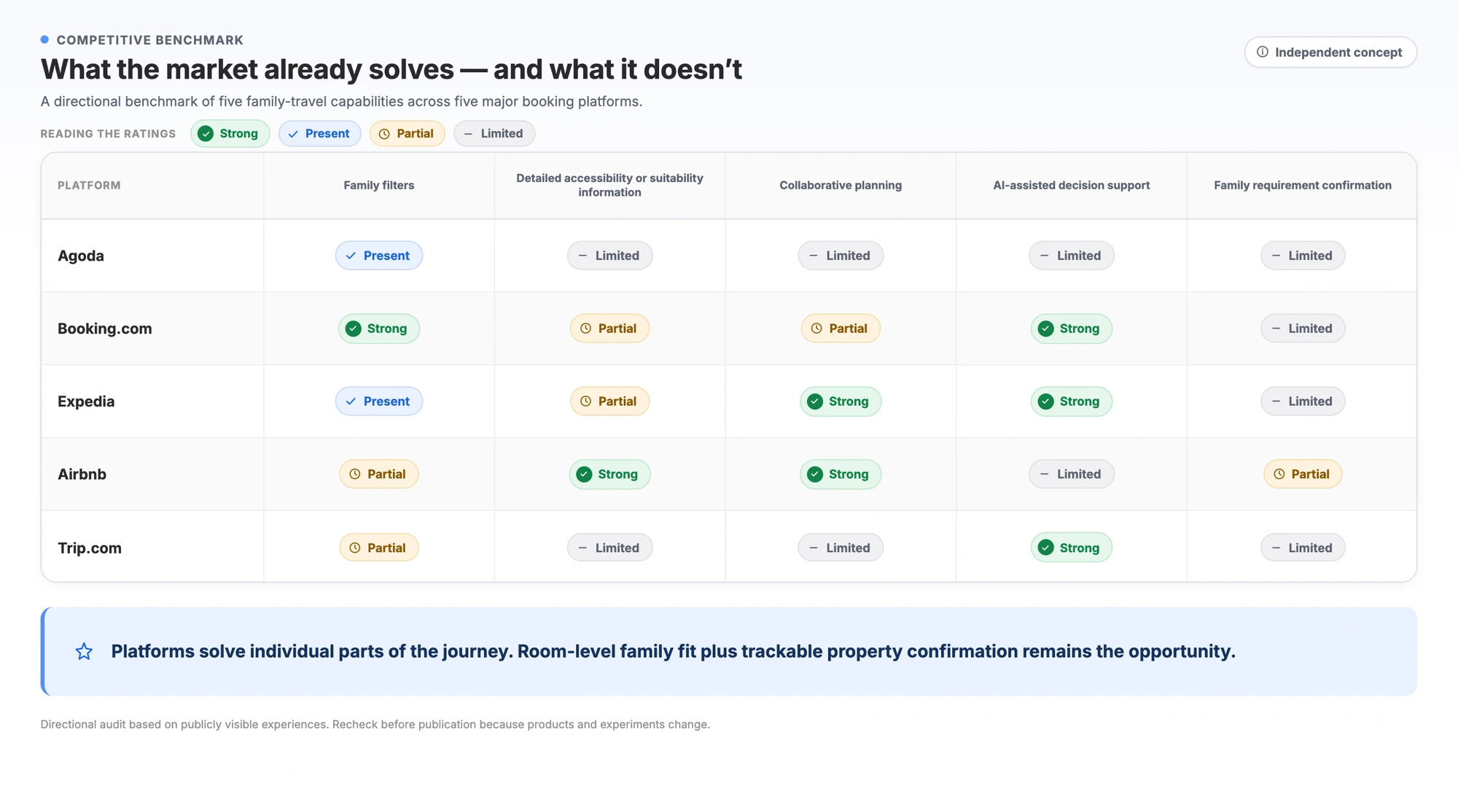This screenshot has width=1458, height=791.
Task: Click Expedia's Collaborative planning Strong badge
Action: pos(841,401)
